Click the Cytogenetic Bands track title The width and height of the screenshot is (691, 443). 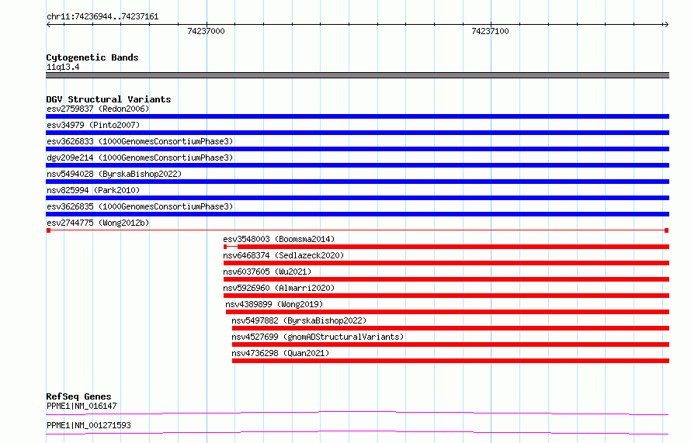[92, 57]
